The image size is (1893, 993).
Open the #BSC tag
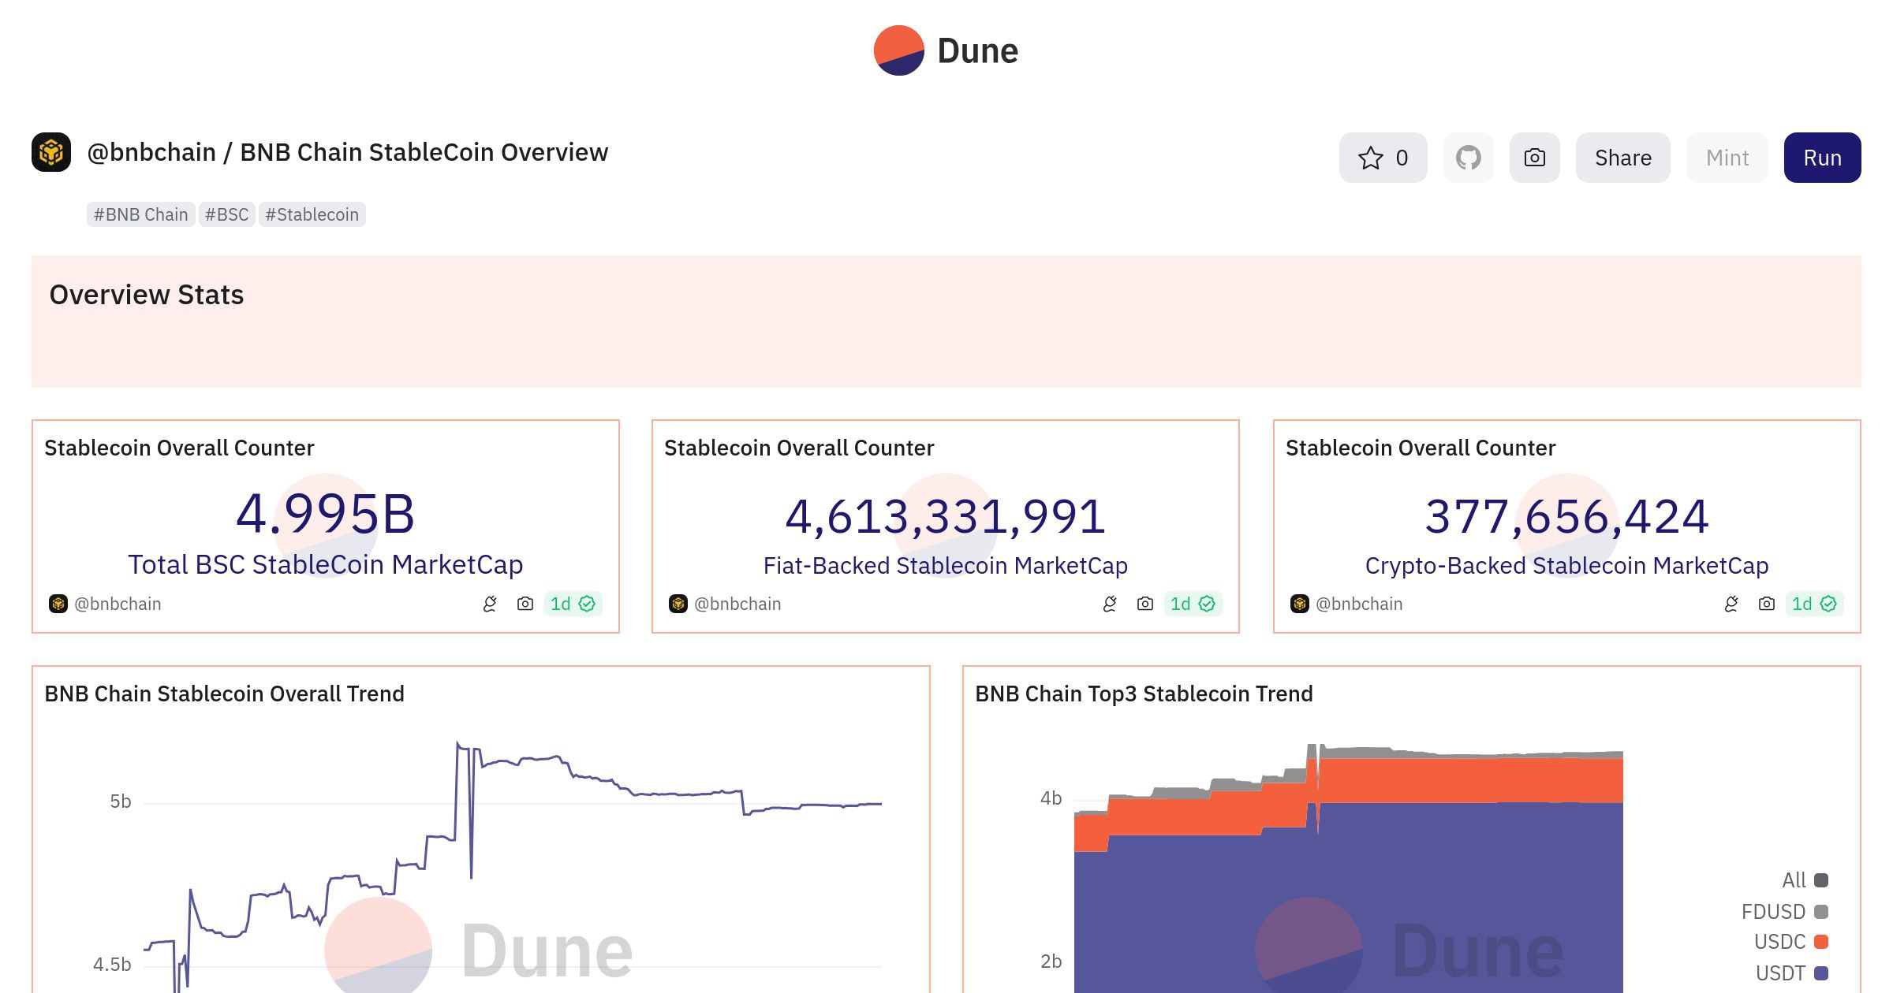pyautogui.click(x=226, y=214)
